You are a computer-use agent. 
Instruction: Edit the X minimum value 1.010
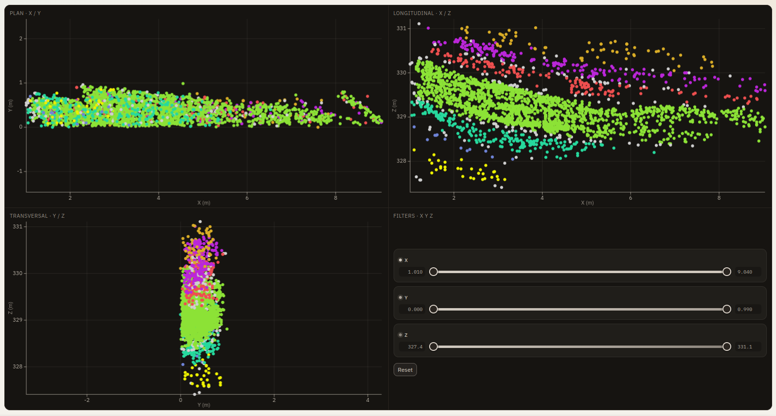click(413, 272)
